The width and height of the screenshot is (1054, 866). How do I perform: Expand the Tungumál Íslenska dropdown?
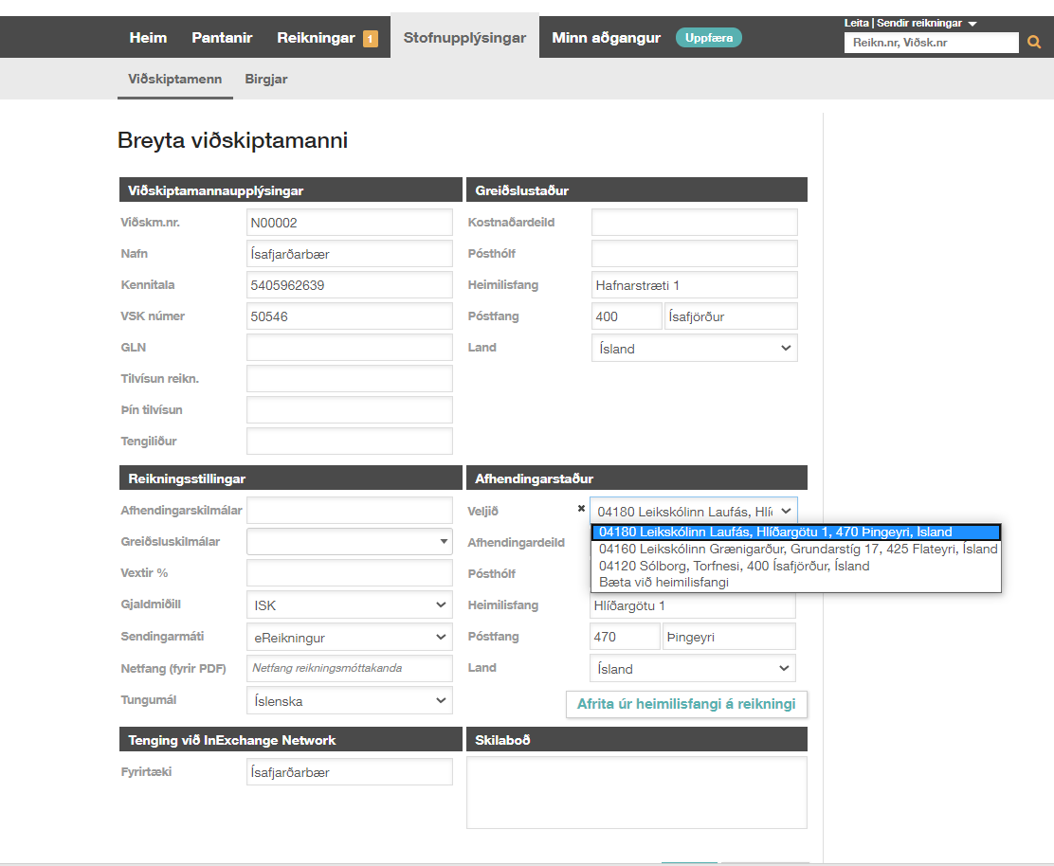pos(349,701)
